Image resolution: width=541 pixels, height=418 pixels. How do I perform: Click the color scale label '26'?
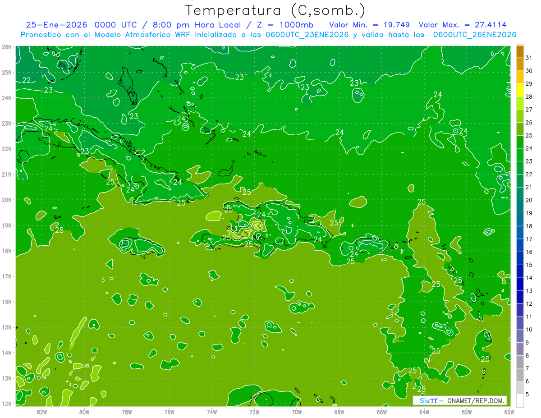(529, 123)
